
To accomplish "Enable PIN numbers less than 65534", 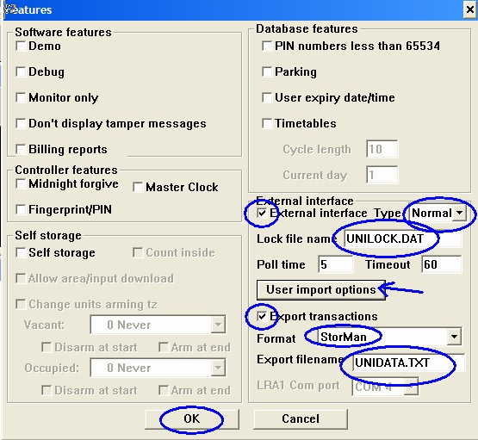I will coord(267,46).
